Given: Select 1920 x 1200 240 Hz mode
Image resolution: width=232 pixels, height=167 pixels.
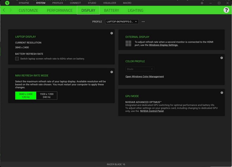Looking at the screenshot, I should (47, 96).
